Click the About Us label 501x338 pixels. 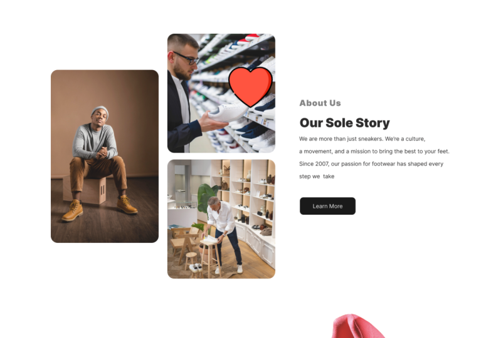tap(320, 103)
